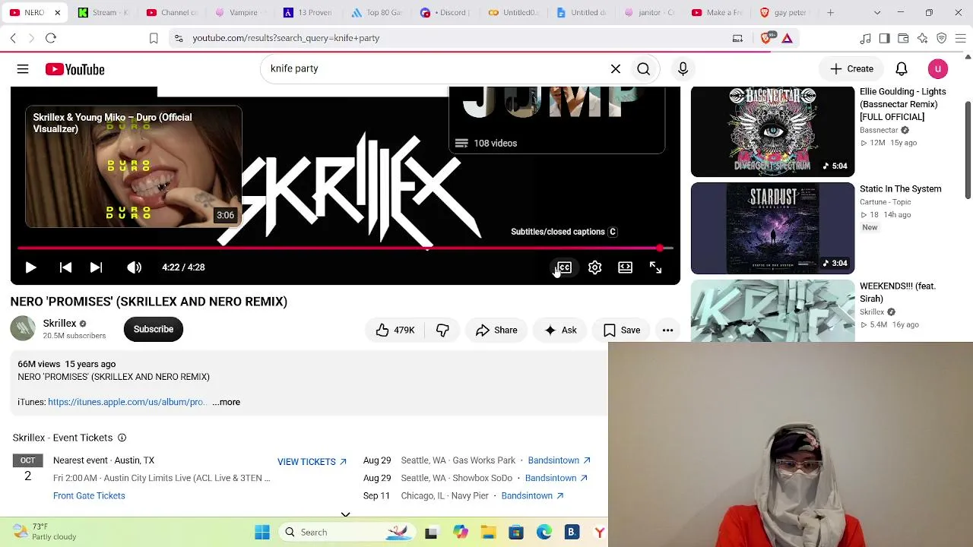Switch to the Top 80 Gar browser tab
The image size is (973, 547).
click(377, 13)
